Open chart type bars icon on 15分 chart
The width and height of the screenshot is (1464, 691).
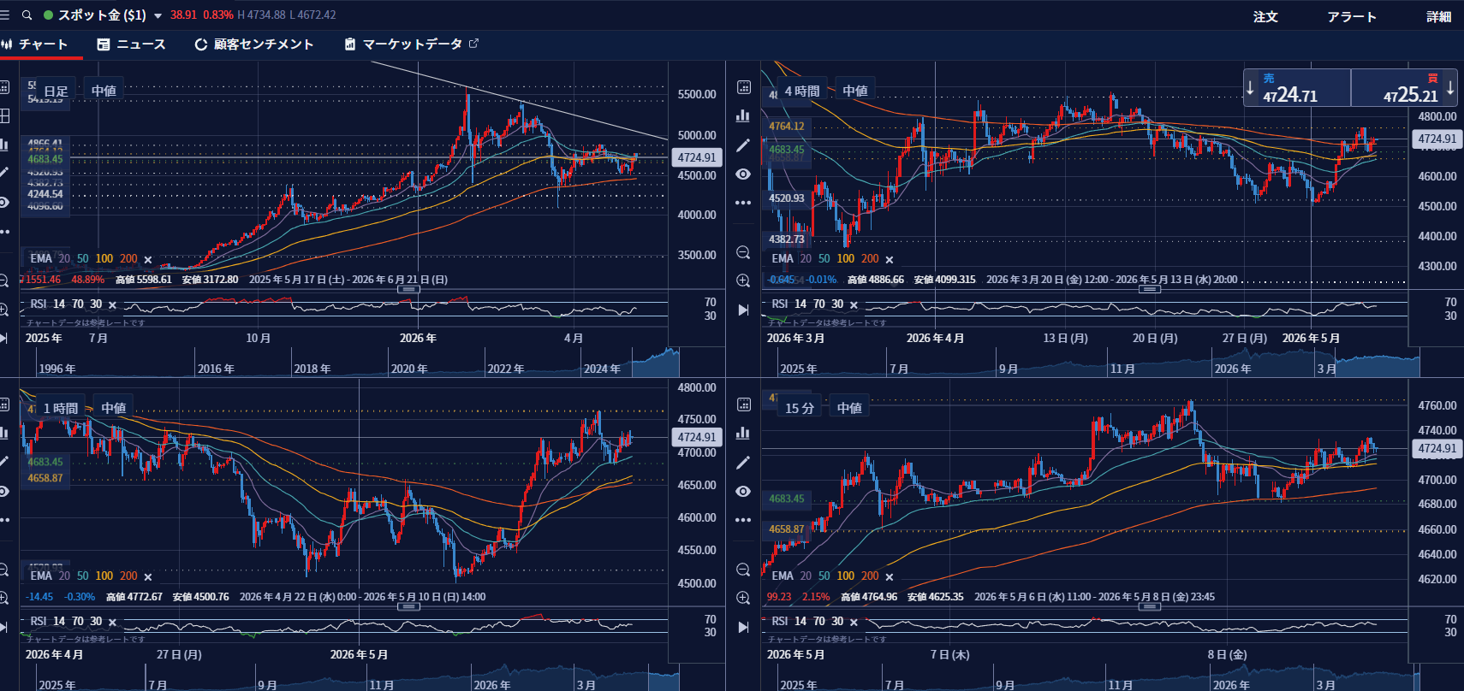point(743,433)
